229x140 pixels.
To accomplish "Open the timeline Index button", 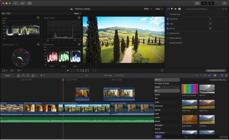I will click(8, 76).
